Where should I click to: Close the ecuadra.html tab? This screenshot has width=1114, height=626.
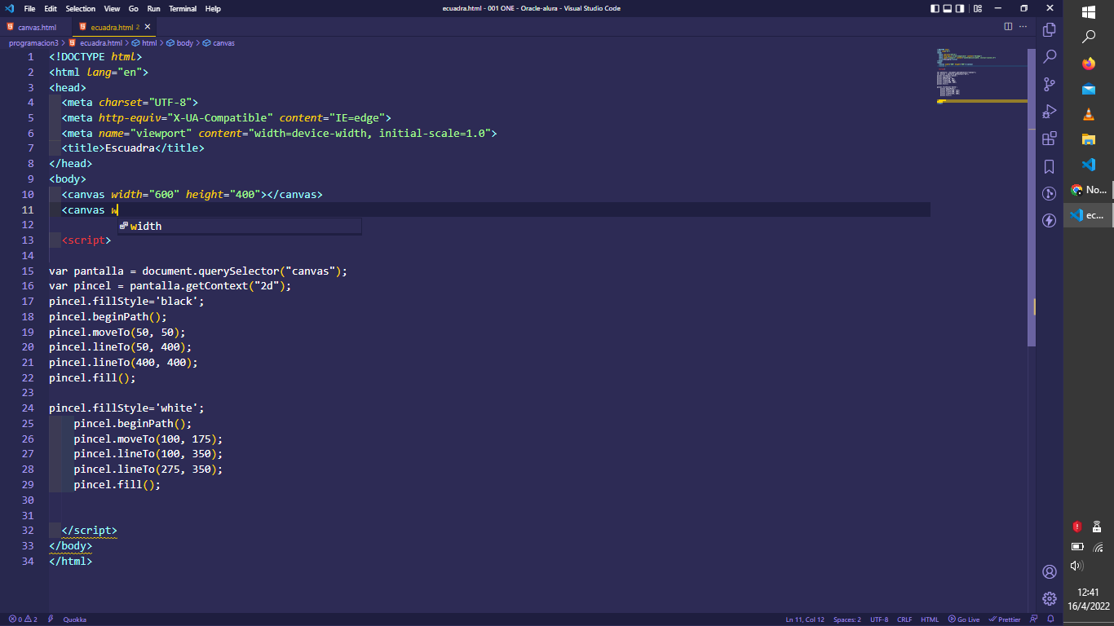pyautogui.click(x=148, y=27)
